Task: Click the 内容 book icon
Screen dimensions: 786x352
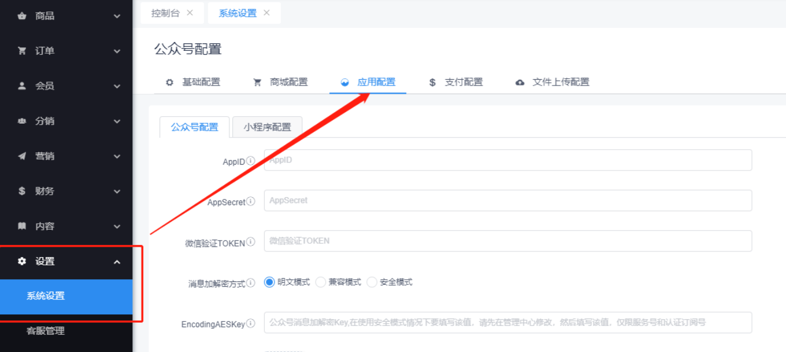Action: 22,227
